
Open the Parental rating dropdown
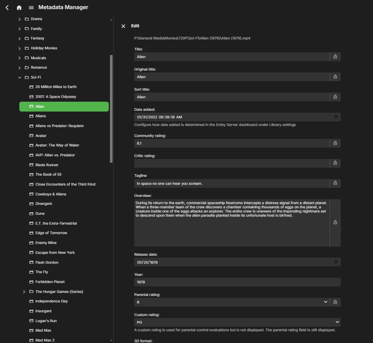[231, 302]
